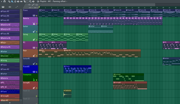Screen dimensions: 180x104
Task: Select Kontakt in pattern picker
Action: [x=10, y=56]
